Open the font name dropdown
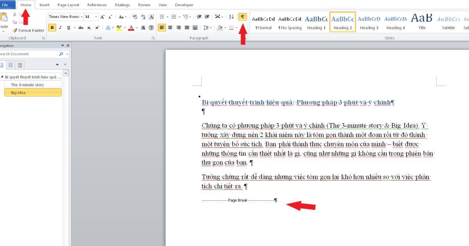The height and width of the screenshot is (246, 469). [82, 17]
